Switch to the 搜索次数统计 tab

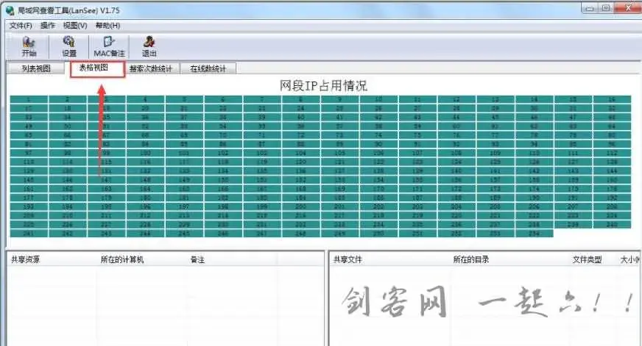151,68
